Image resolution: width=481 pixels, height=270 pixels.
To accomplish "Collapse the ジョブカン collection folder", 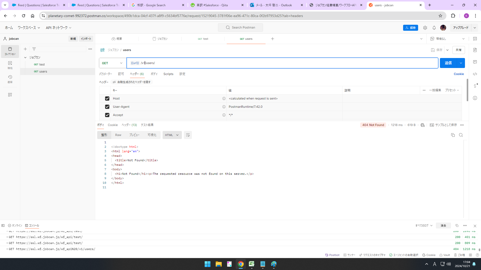I will [x=25, y=57].
